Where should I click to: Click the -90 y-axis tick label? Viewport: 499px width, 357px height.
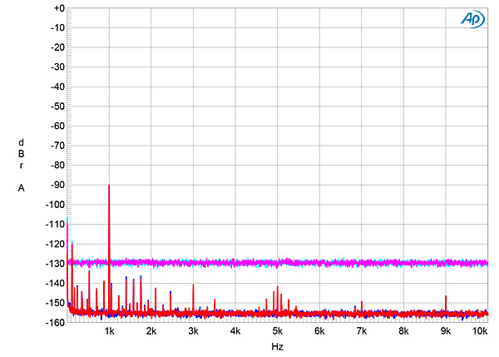point(57,185)
